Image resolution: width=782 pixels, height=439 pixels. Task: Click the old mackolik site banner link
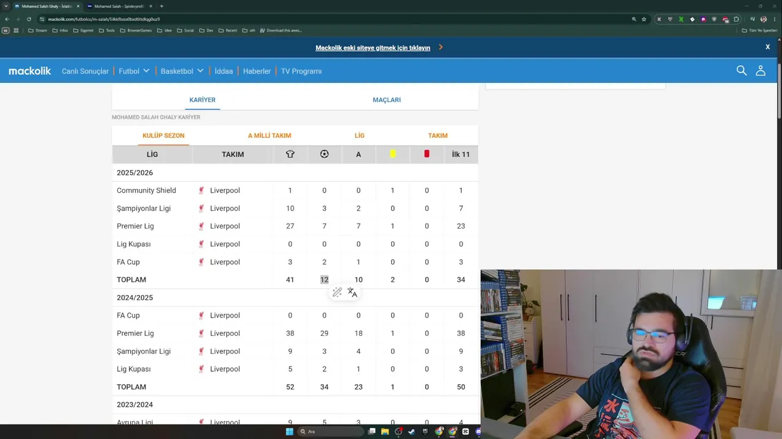(x=373, y=48)
